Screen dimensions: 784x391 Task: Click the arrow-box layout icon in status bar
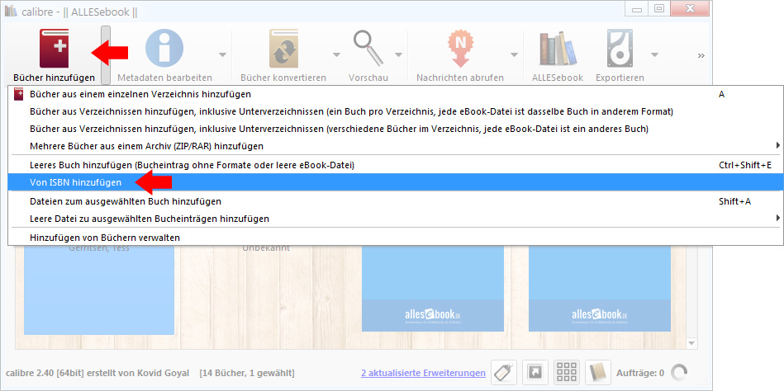click(x=535, y=372)
